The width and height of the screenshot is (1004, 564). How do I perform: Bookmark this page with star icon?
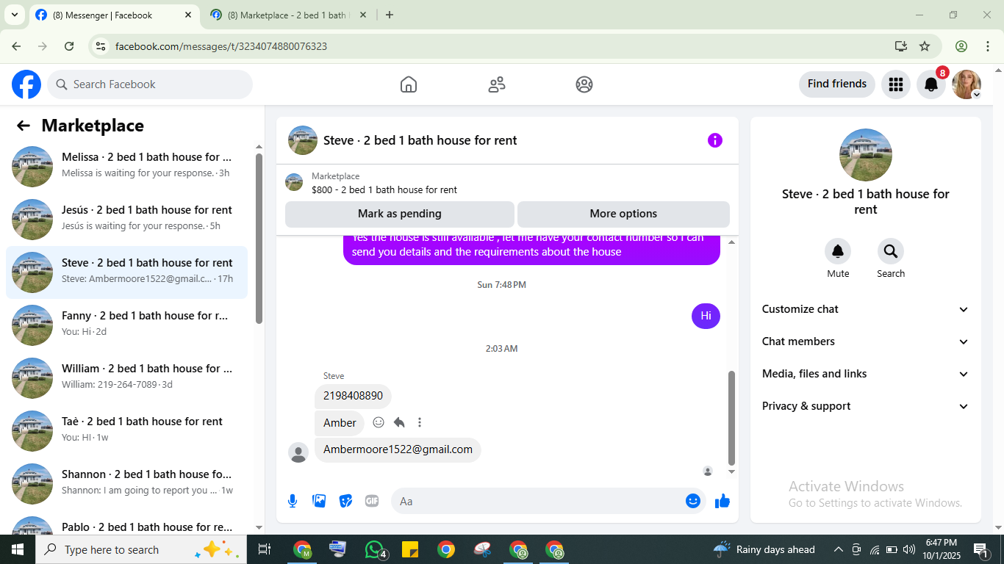tap(925, 46)
